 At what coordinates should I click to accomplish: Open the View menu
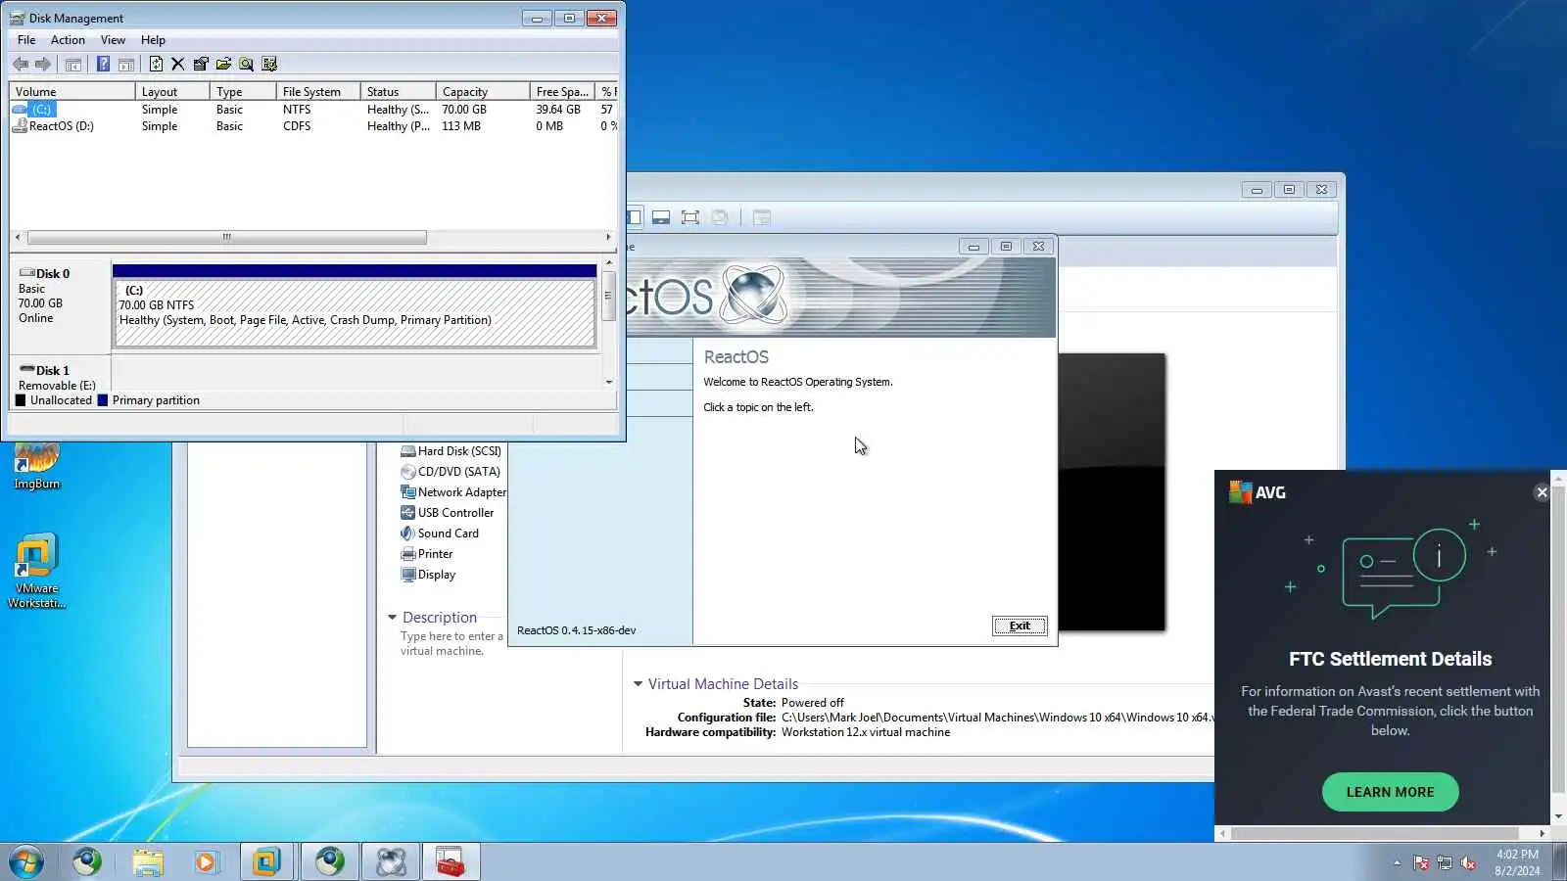(x=113, y=40)
